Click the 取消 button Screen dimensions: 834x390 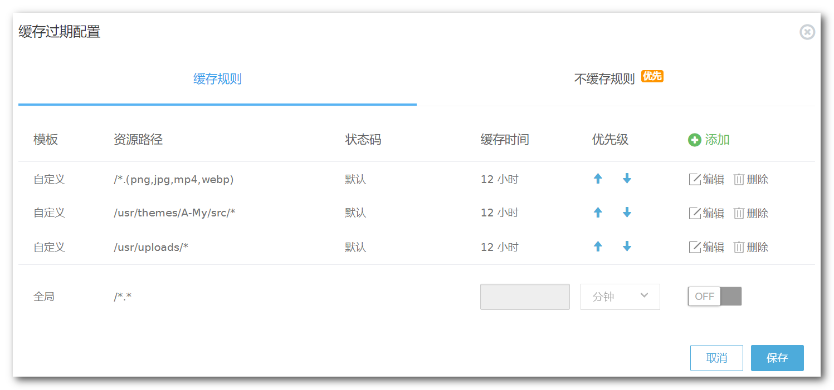tap(716, 358)
